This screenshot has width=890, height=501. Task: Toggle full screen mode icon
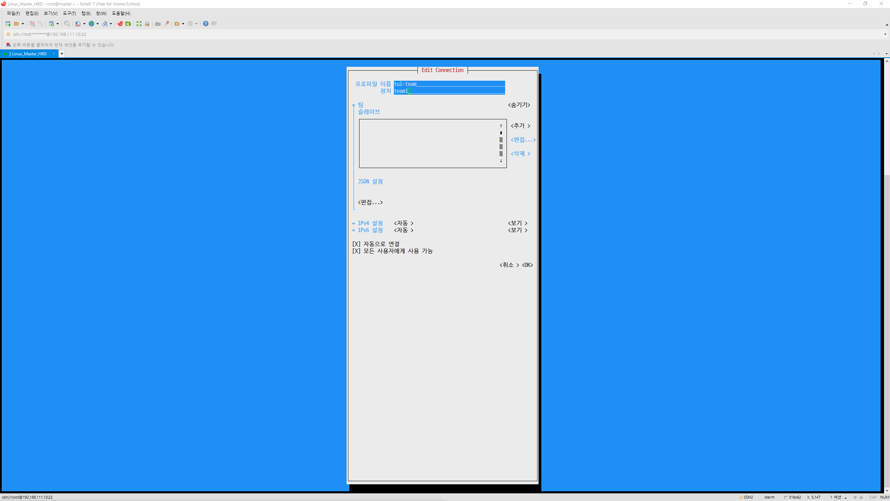(139, 24)
